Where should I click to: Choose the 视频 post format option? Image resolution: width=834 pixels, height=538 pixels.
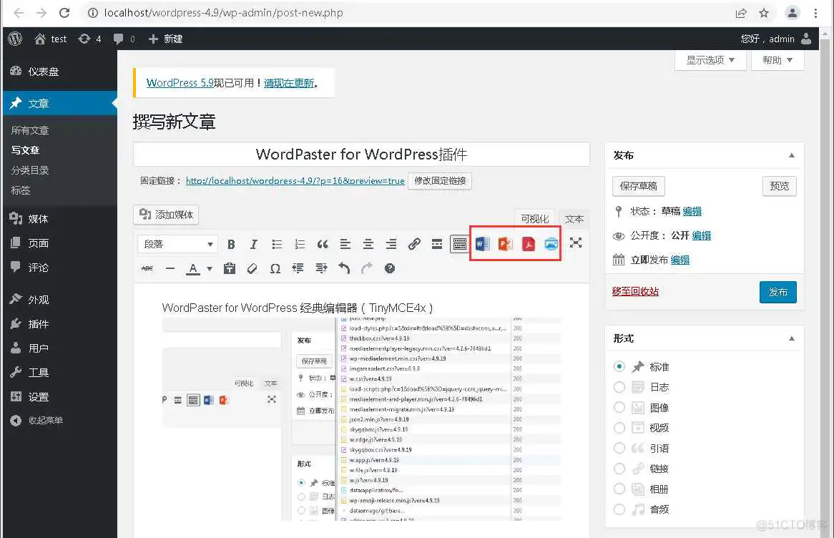(619, 428)
